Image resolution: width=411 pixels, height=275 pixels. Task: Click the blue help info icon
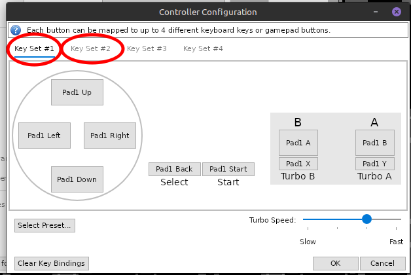pos(16,30)
